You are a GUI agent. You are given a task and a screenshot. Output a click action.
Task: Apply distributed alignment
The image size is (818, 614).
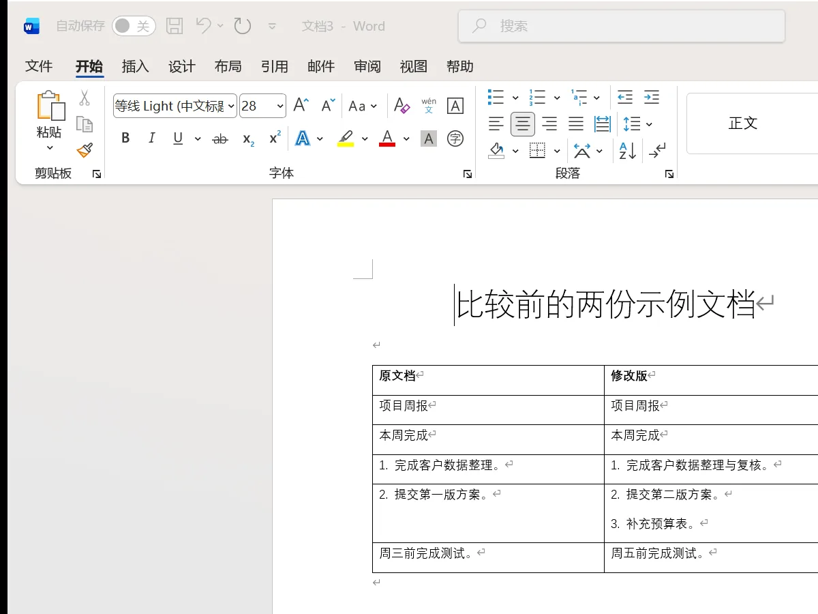pyautogui.click(x=603, y=124)
